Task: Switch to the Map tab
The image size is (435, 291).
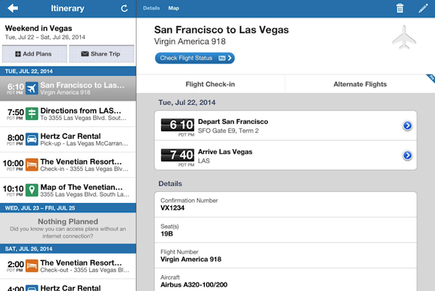Action: point(174,8)
